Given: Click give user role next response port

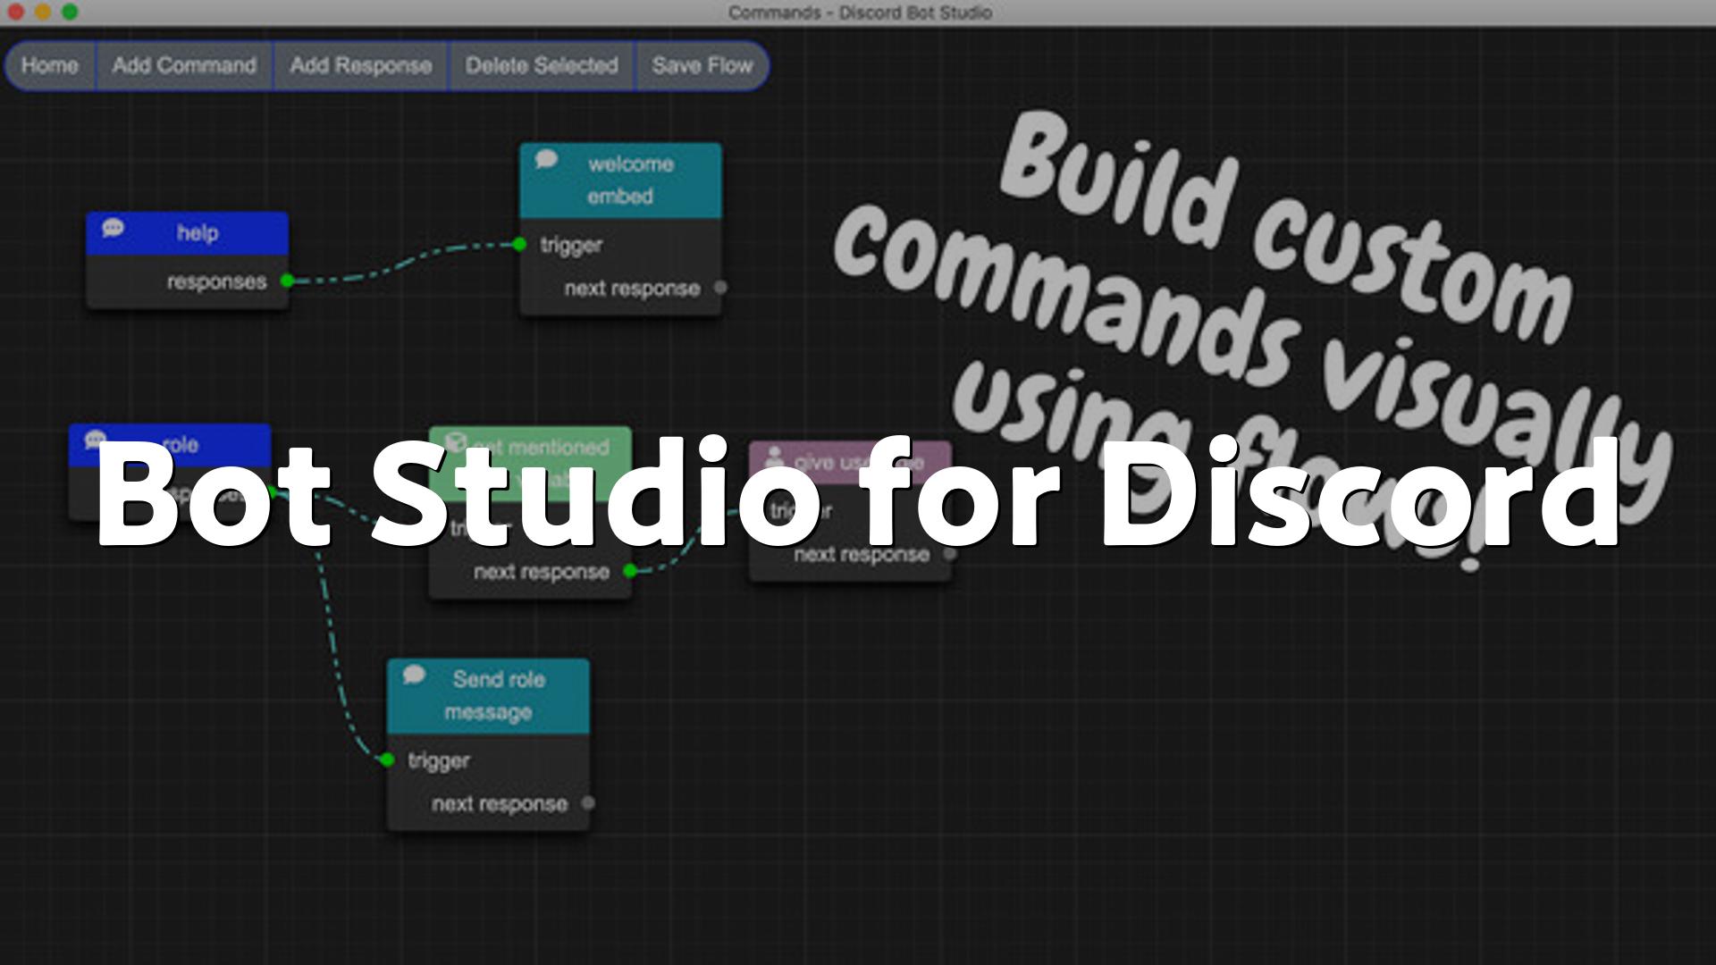Looking at the screenshot, I should pos(950,554).
